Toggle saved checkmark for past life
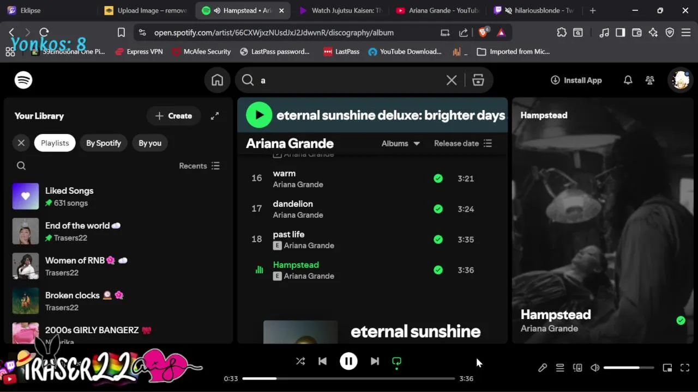Image resolution: width=698 pixels, height=392 pixels. (x=438, y=240)
